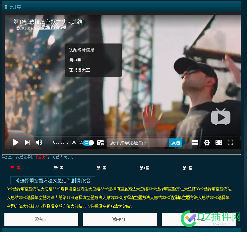The width and height of the screenshot is (247, 232).
Task: Open 在线聊天室 from context menu
Action: pyautogui.click(x=79, y=70)
